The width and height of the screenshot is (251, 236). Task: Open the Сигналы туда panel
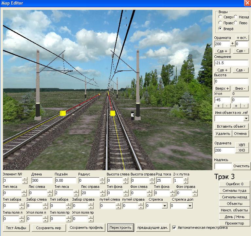pos(235,191)
